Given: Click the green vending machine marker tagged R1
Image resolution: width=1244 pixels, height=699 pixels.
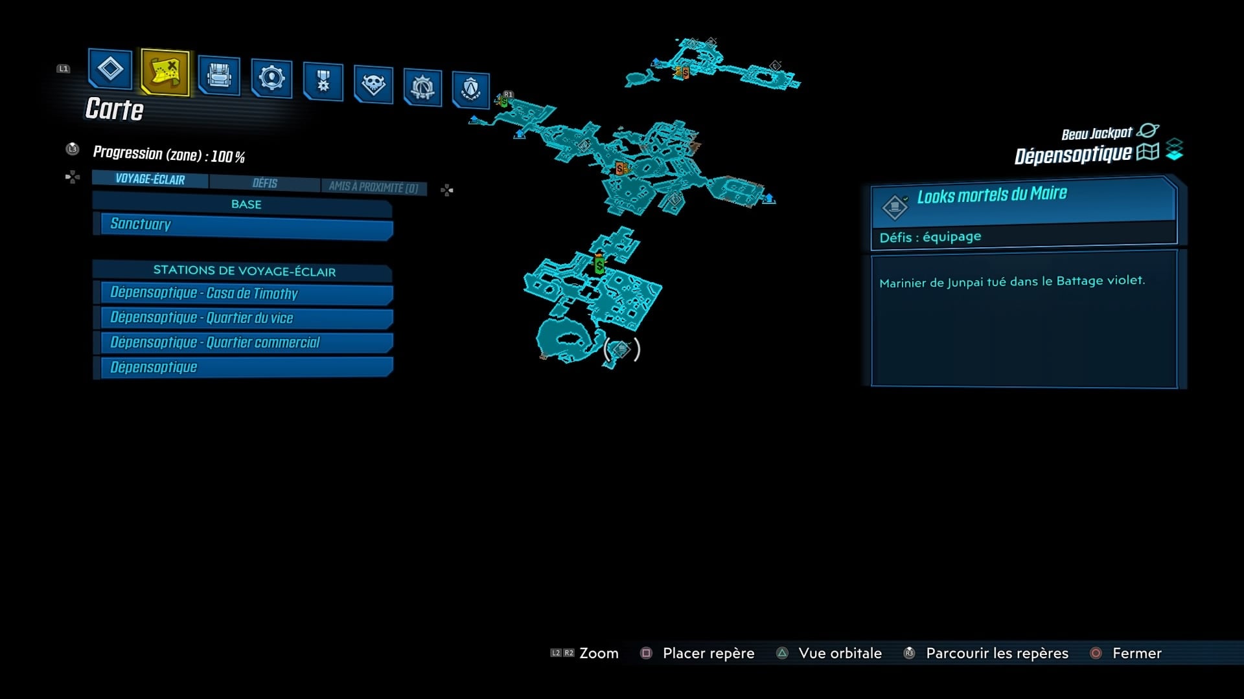Looking at the screenshot, I should [503, 101].
